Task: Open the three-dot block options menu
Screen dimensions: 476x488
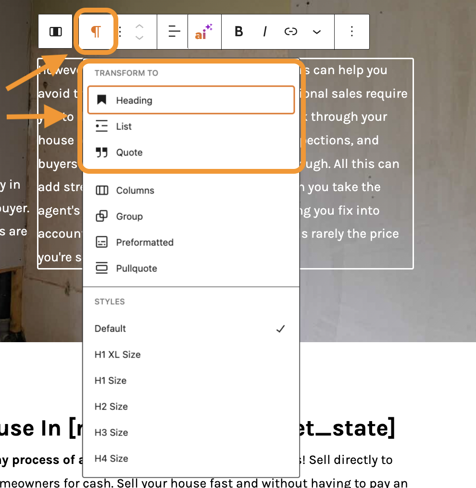Action: 352,31
